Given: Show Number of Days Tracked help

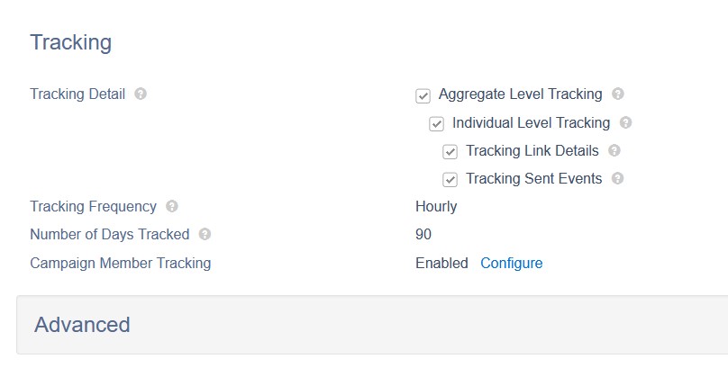Looking at the screenshot, I should [205, 234].
